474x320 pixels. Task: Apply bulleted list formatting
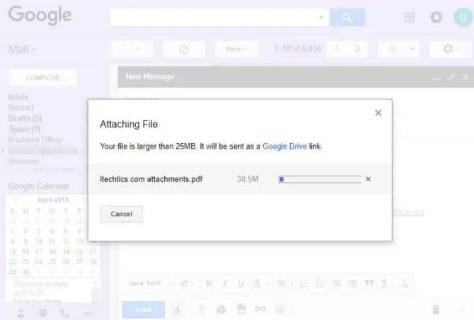[320, 283]
